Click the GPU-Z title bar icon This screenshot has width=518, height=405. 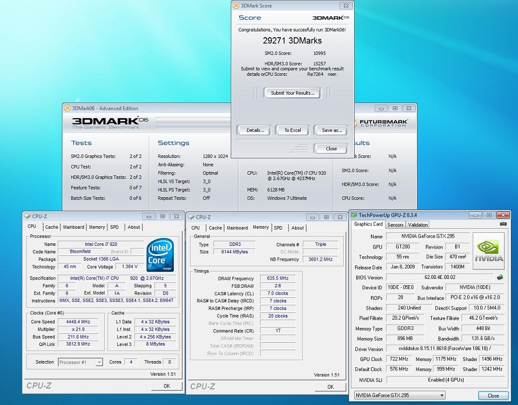(354, 215)
